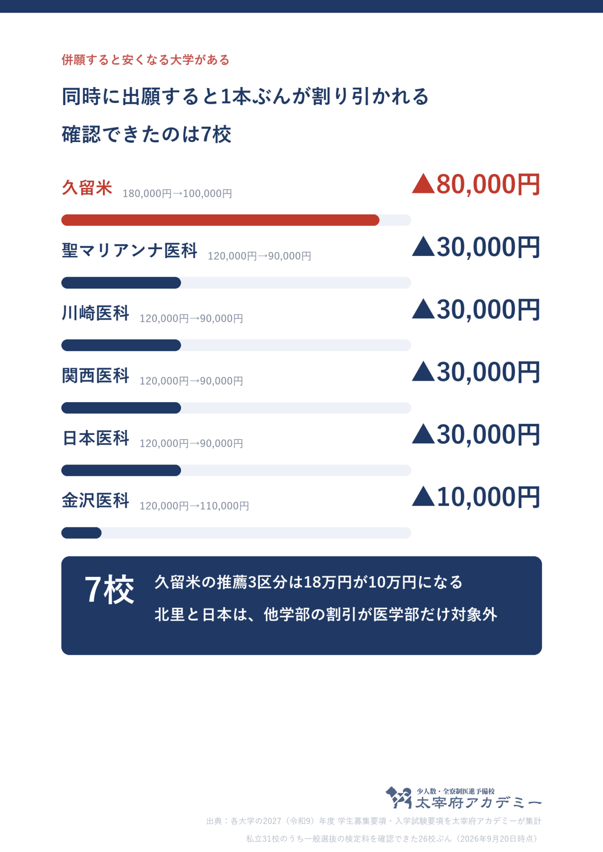Click the red subtitle 併願すると安くなる大学がある
Screen dimensions: 603x852
click(x=146, y=60)
